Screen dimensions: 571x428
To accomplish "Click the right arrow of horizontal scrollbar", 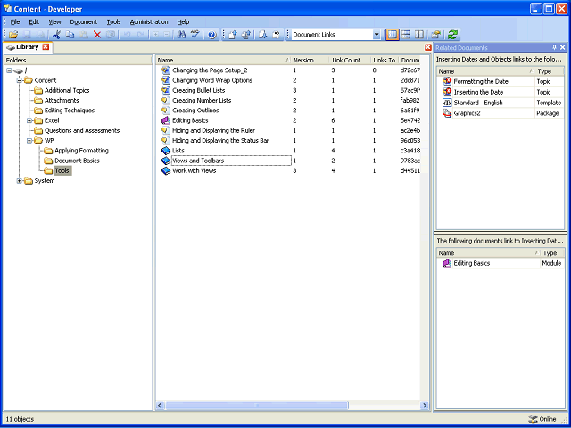I will pyautogui.click(x=425, y=406).
